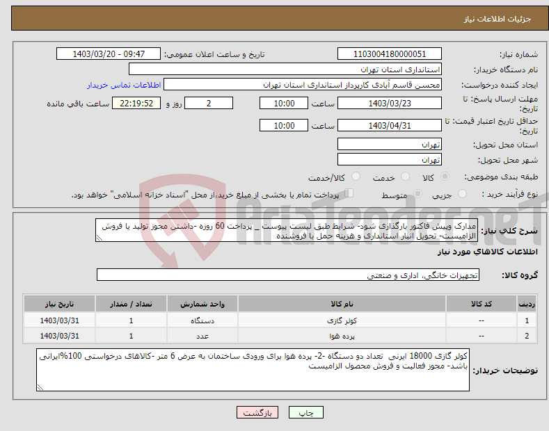This screenshot has height=431, width=549.
Task: Click the بازگشت back button
Action: click(x=257, y=413)
